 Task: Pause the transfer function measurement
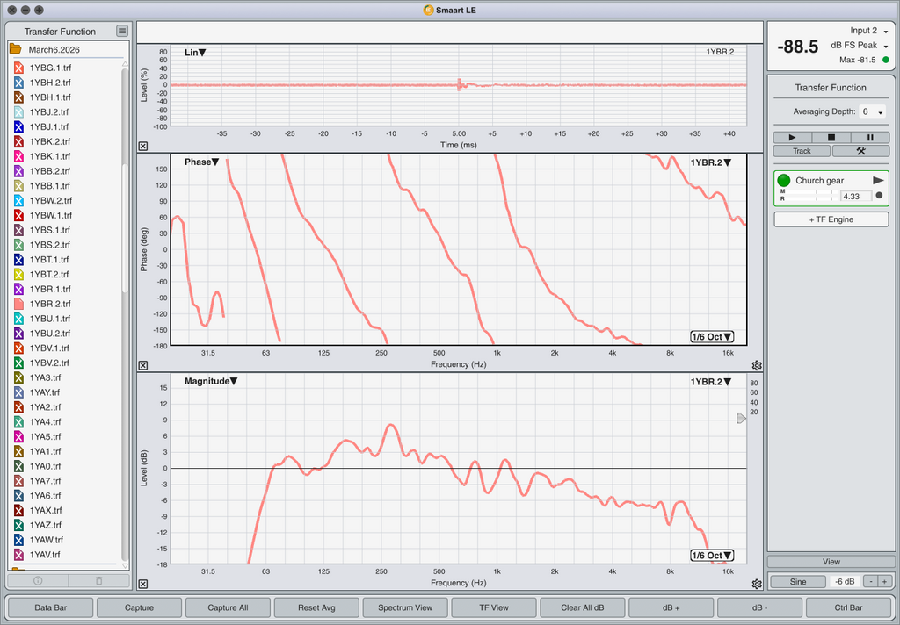pyautogui.click(x=870, y=138)
